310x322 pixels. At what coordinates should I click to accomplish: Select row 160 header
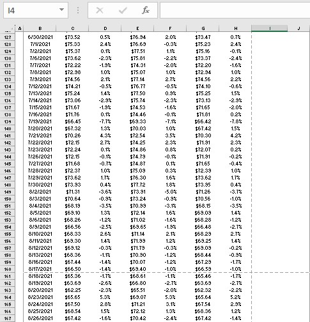coord(8,269)
